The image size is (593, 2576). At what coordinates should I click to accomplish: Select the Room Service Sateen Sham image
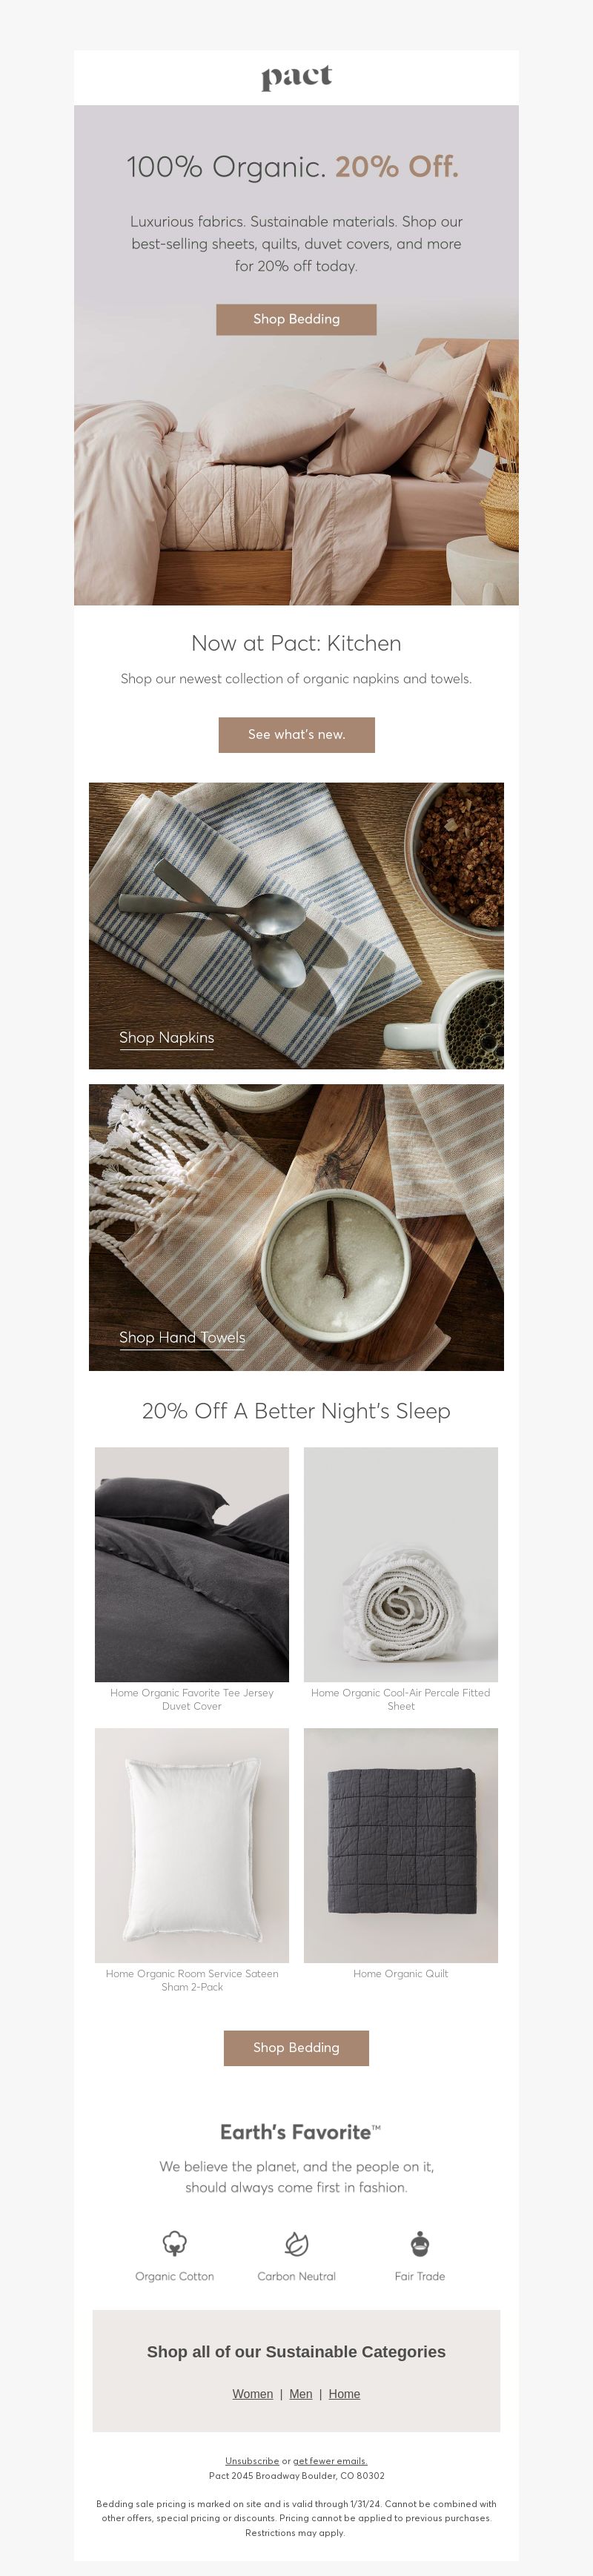pos(192,1845)
